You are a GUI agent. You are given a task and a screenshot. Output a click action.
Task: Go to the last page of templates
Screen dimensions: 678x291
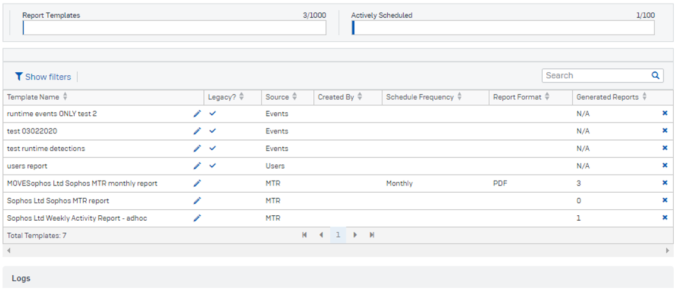(372, 235)
